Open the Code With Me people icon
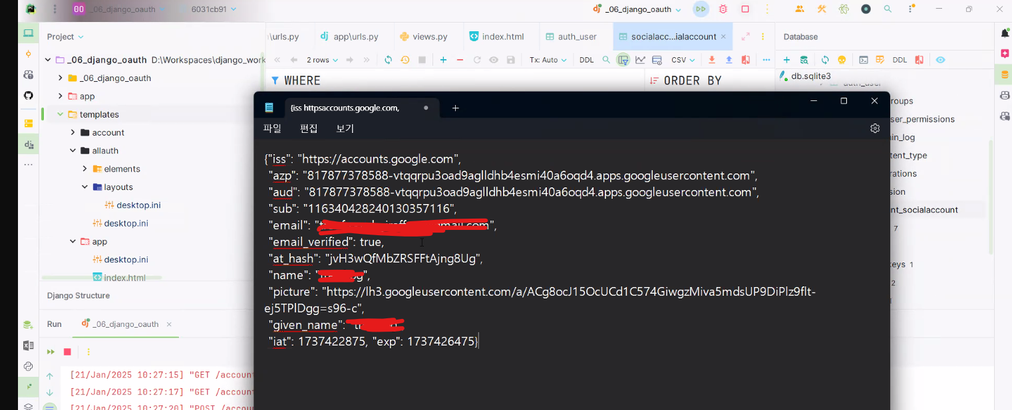The width and height of the screenshot is (1012, 410). click(800, 9)
